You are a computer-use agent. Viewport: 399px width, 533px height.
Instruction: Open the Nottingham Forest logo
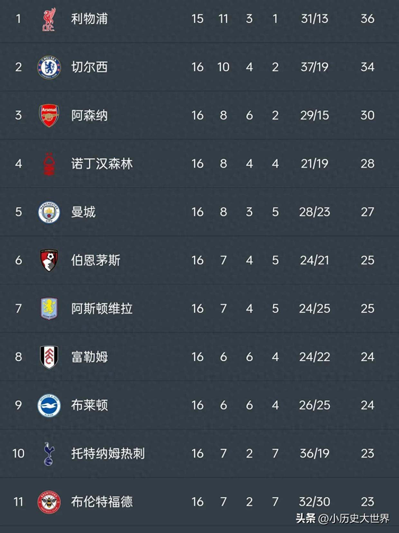49,164
